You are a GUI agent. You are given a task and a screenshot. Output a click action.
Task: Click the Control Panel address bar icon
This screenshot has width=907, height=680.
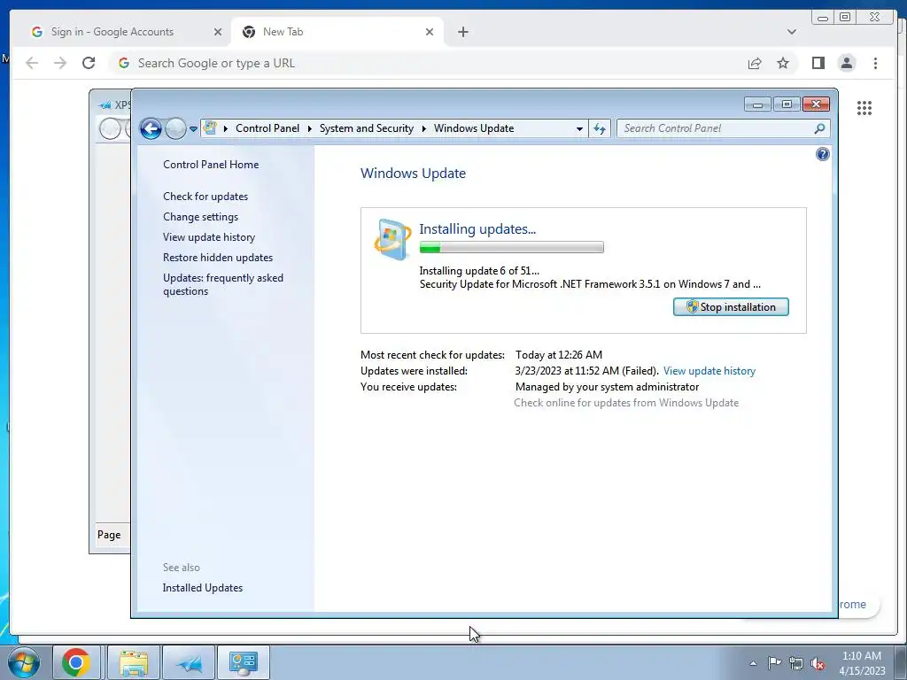pyautogui.click(x=211, y=127)
